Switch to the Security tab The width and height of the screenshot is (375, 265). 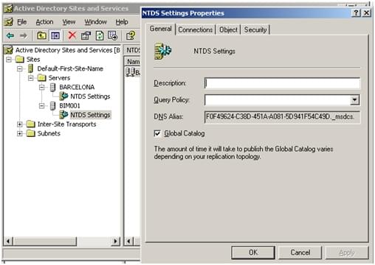(x=255, y=29)
